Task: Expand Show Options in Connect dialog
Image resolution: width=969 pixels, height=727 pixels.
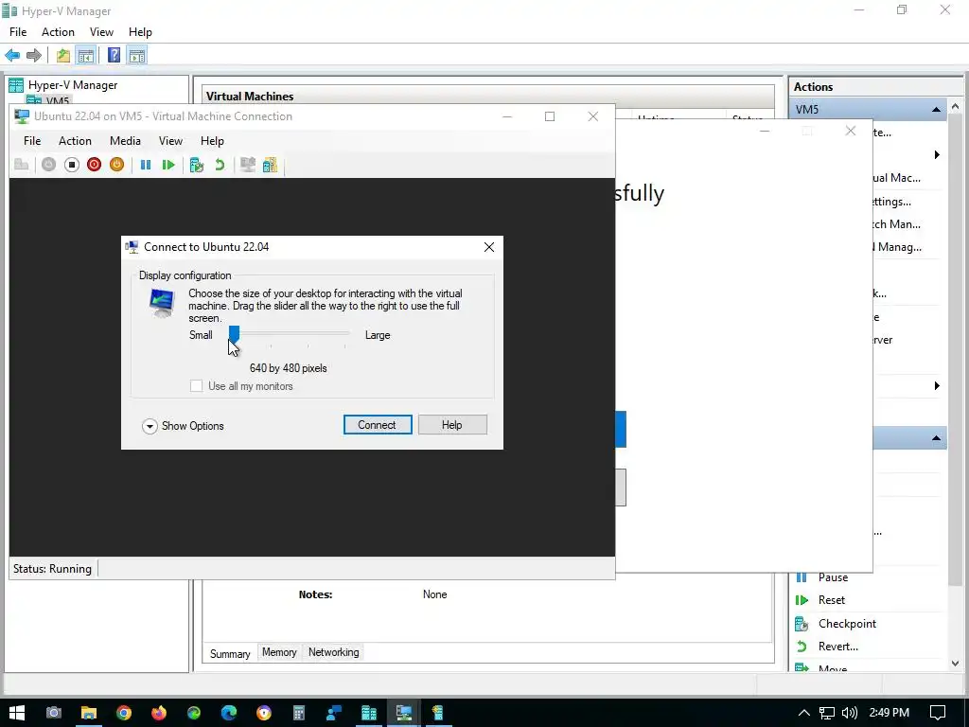Action: (183, 426)
